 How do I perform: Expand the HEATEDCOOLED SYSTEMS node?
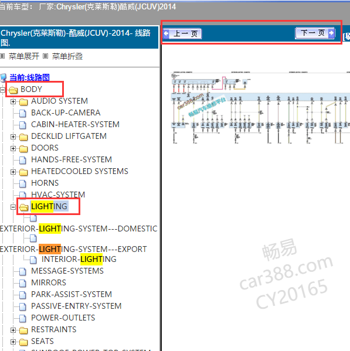(x=13, y=172)
